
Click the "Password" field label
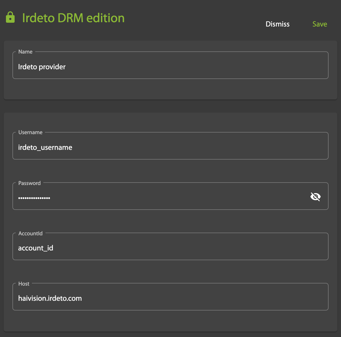29,183
